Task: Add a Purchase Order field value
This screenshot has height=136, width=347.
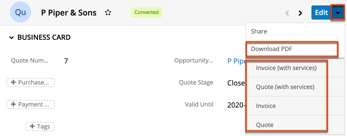Action: tap(30, 82)
